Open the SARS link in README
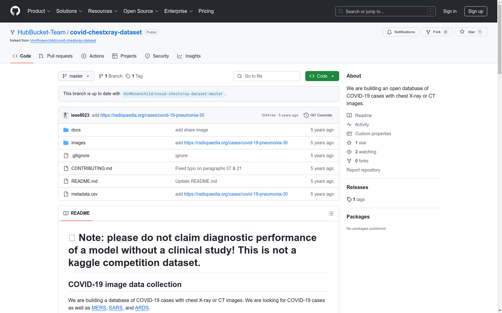This screenshot has width=502, height=313. point(116,308)
